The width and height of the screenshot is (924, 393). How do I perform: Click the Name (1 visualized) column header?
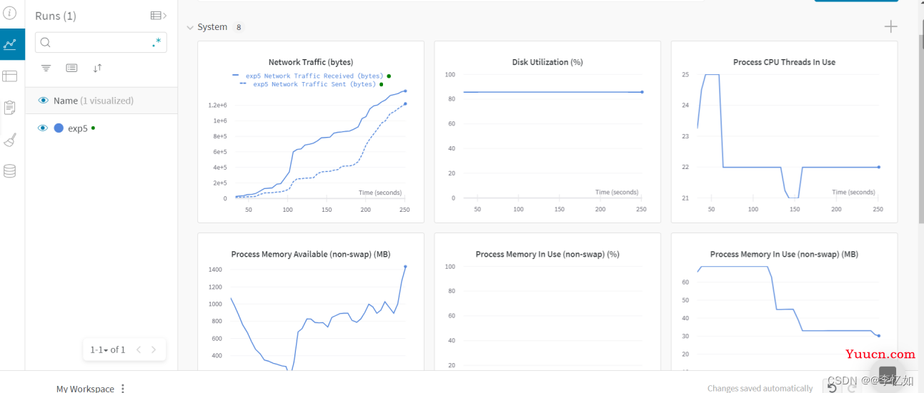(x=94, y=101)
